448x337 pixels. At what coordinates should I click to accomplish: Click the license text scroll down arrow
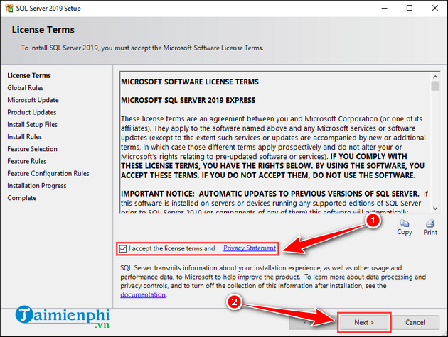[435, 209]
